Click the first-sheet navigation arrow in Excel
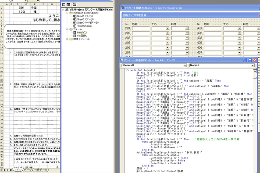Image resolution: width=260 pixels, height=173 pixels. [1, 170]
